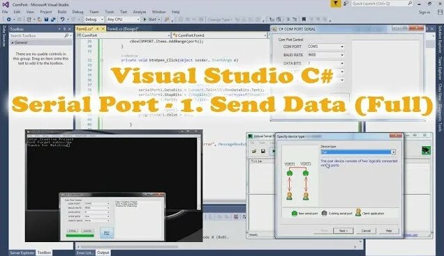Open the Test menu
Viewport: 444px width, 256px height.
[124, 12]
